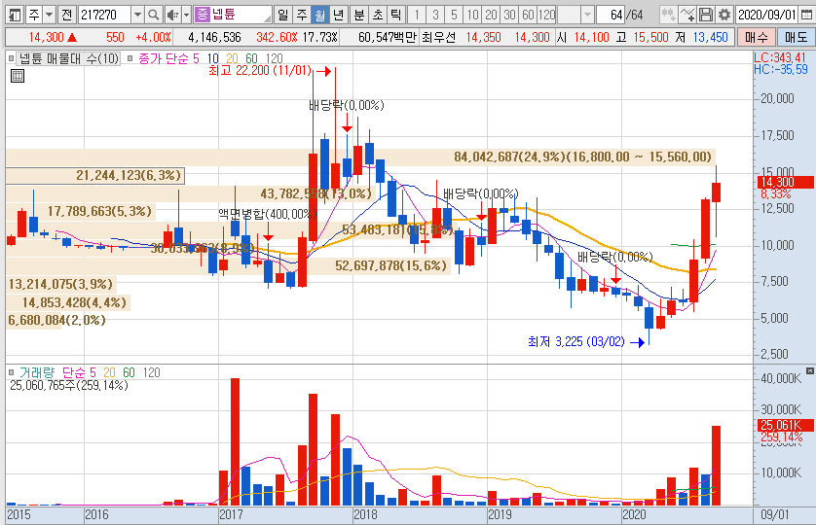Click the 매도 sell button
The height and width of the screenshot is (525, 816).
(796, 37)
